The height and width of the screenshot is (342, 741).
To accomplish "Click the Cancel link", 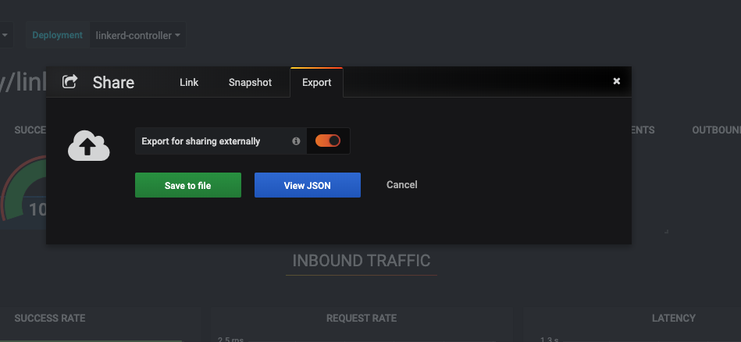I will [401, 185].
